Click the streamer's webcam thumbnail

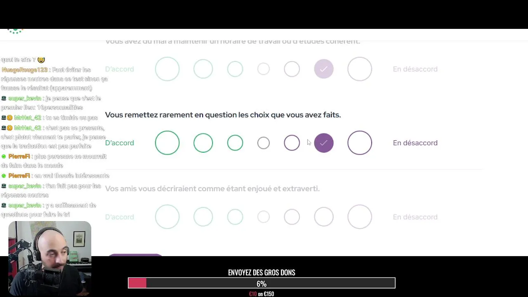click(49, 258)
